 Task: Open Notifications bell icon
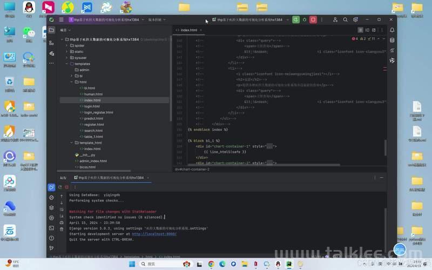tap(392, 30)
